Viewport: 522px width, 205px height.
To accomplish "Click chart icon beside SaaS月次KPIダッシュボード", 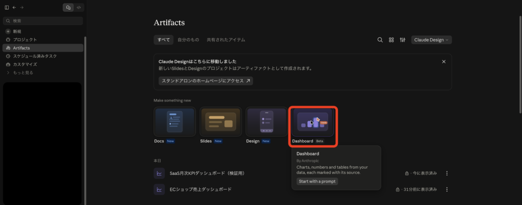I will click(x=159, y=173).
